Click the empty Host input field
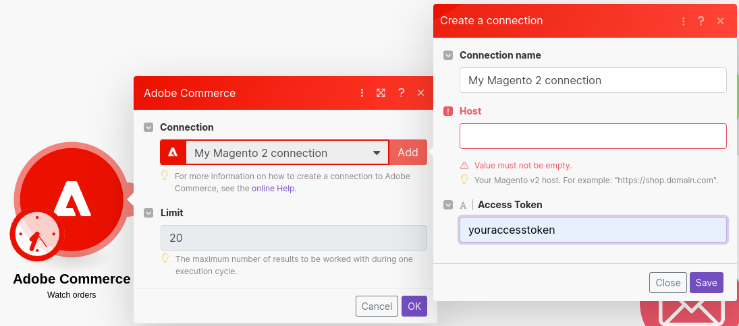The image size is (739, 326). tap(593, 136)
